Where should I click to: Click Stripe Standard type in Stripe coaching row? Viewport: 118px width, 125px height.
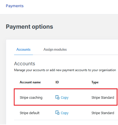click(x=103, y=98)
